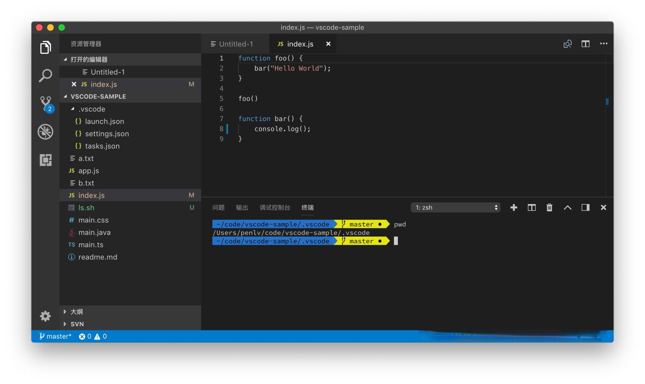Open launch.json file
Screen dimensions: 645x384
130,121
